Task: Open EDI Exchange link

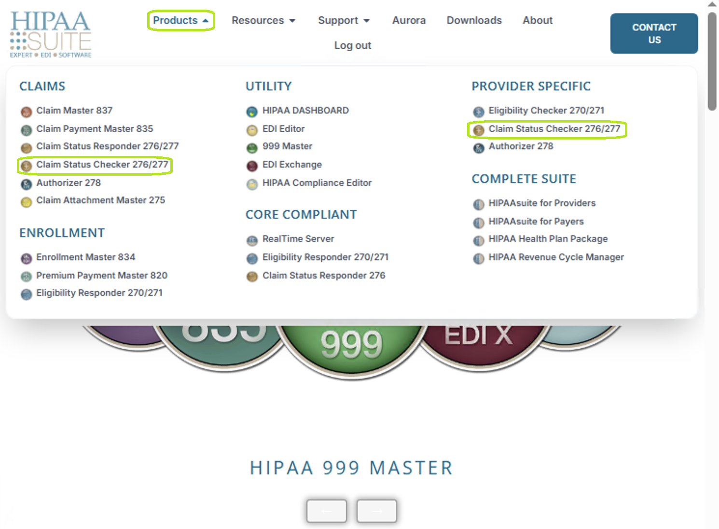Action: coord(292,165)
